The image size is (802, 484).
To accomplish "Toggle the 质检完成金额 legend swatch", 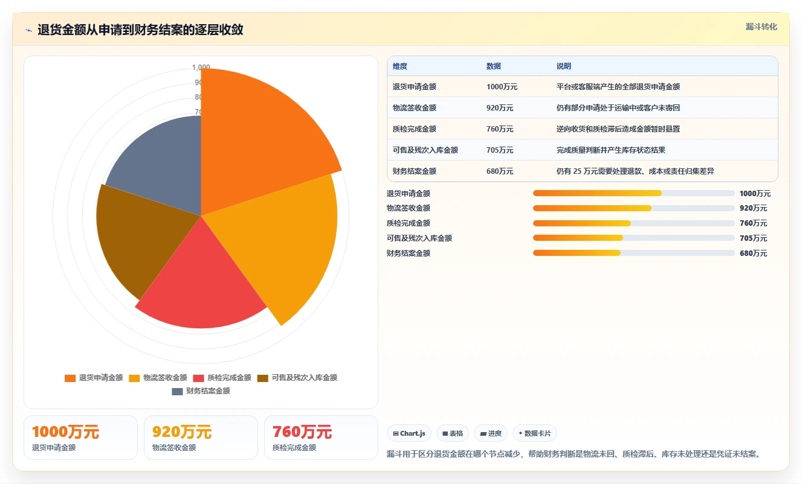I will pos(198,378).
